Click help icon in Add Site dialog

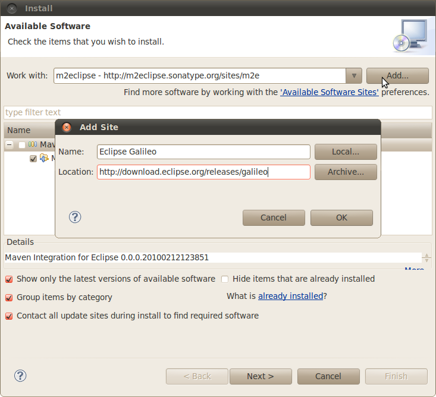pos(75,218)
